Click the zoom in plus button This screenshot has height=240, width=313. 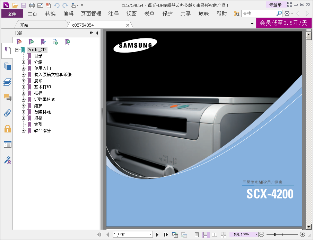click(x=302, y=234)
